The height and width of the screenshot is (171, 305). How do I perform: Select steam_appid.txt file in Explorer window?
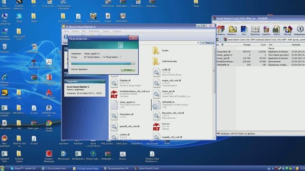tap(125, 104)
